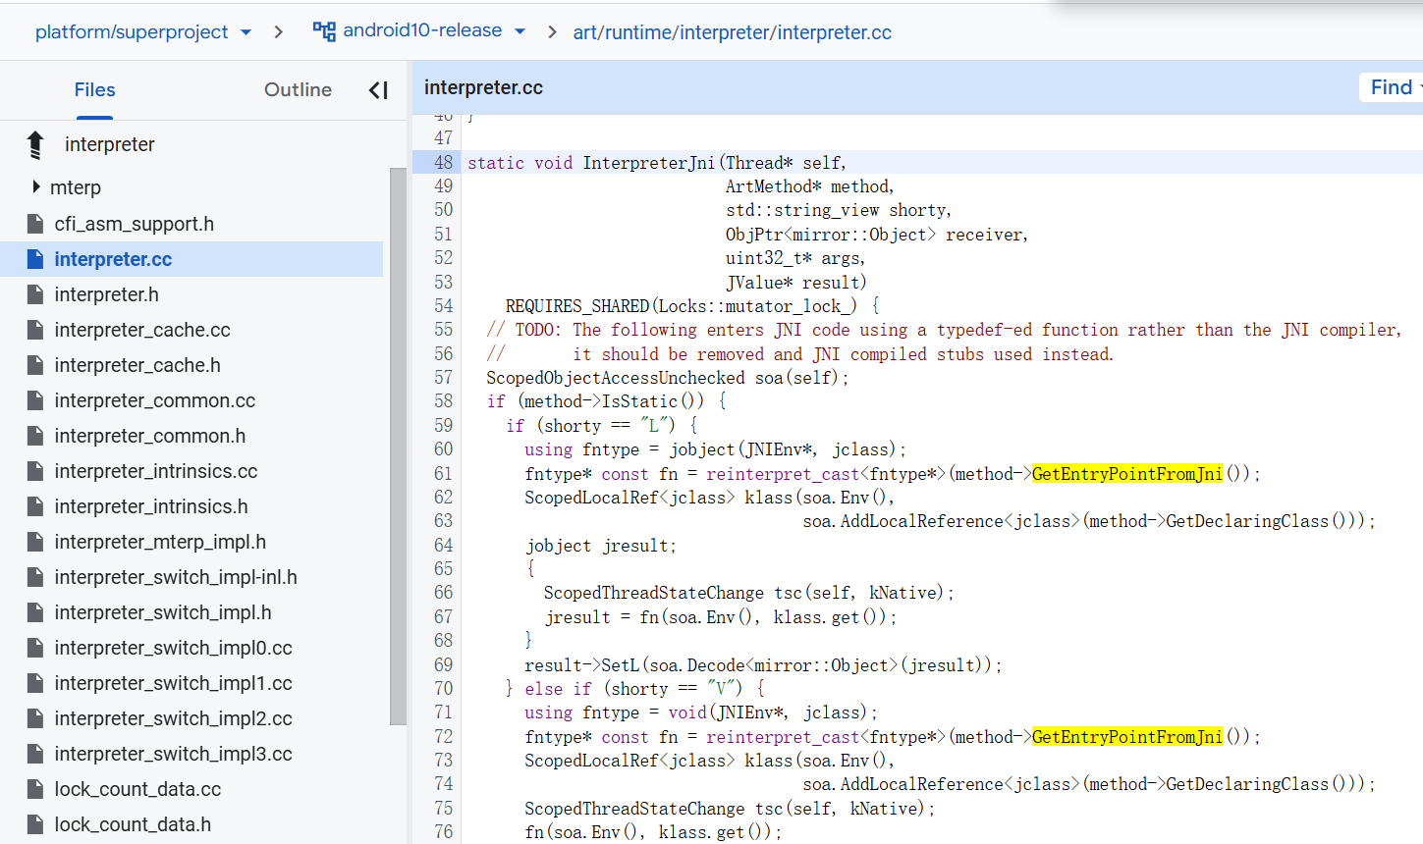Click line number 48
Viewport: 1423px width, 844px height.
pyautogui.click(x=443, y=162)
